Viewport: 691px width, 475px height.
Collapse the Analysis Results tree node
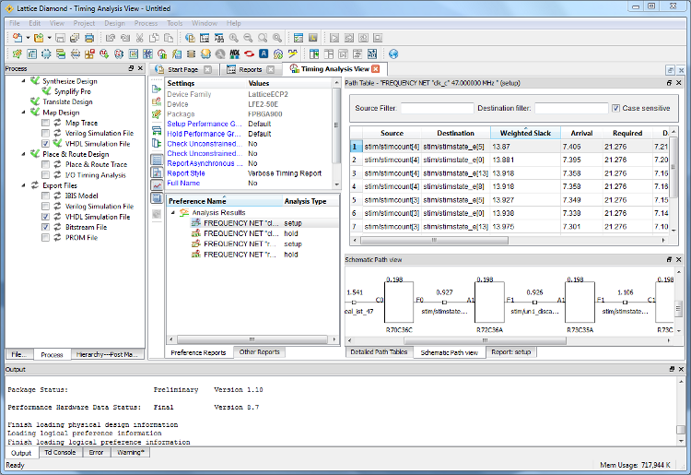coord(172,212)
